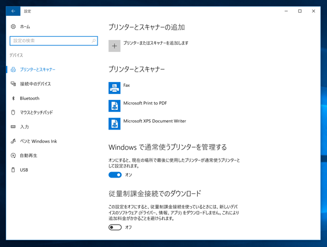This screenshot has width=327, height=247.
Task: Close the settings window
Action: 313,11
